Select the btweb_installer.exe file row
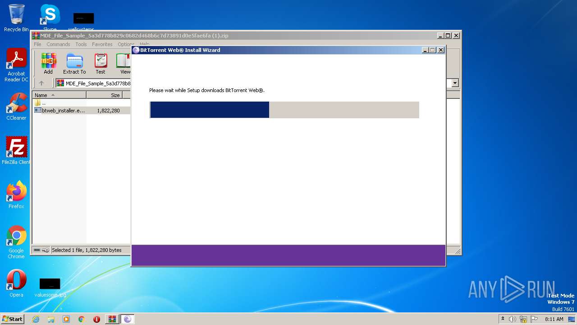Viewport: 577px width, 325px height. (82, 110)
